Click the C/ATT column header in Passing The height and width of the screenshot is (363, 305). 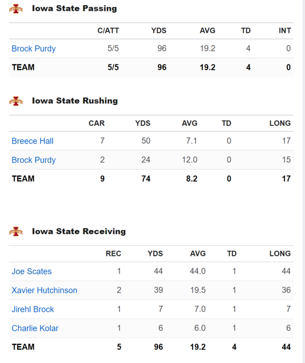(108, 30)
